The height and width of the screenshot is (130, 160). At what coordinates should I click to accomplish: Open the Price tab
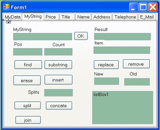pyautogui.click(x=52, y=17)
